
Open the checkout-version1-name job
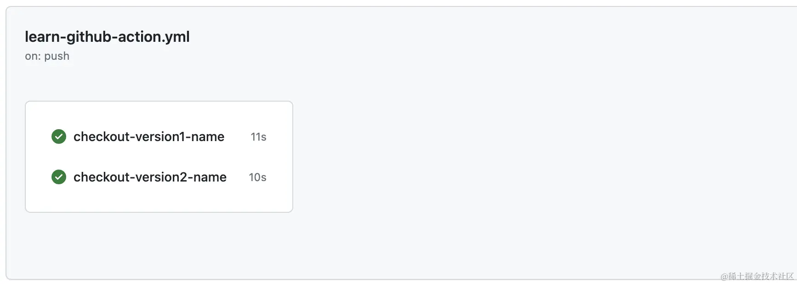148,136
